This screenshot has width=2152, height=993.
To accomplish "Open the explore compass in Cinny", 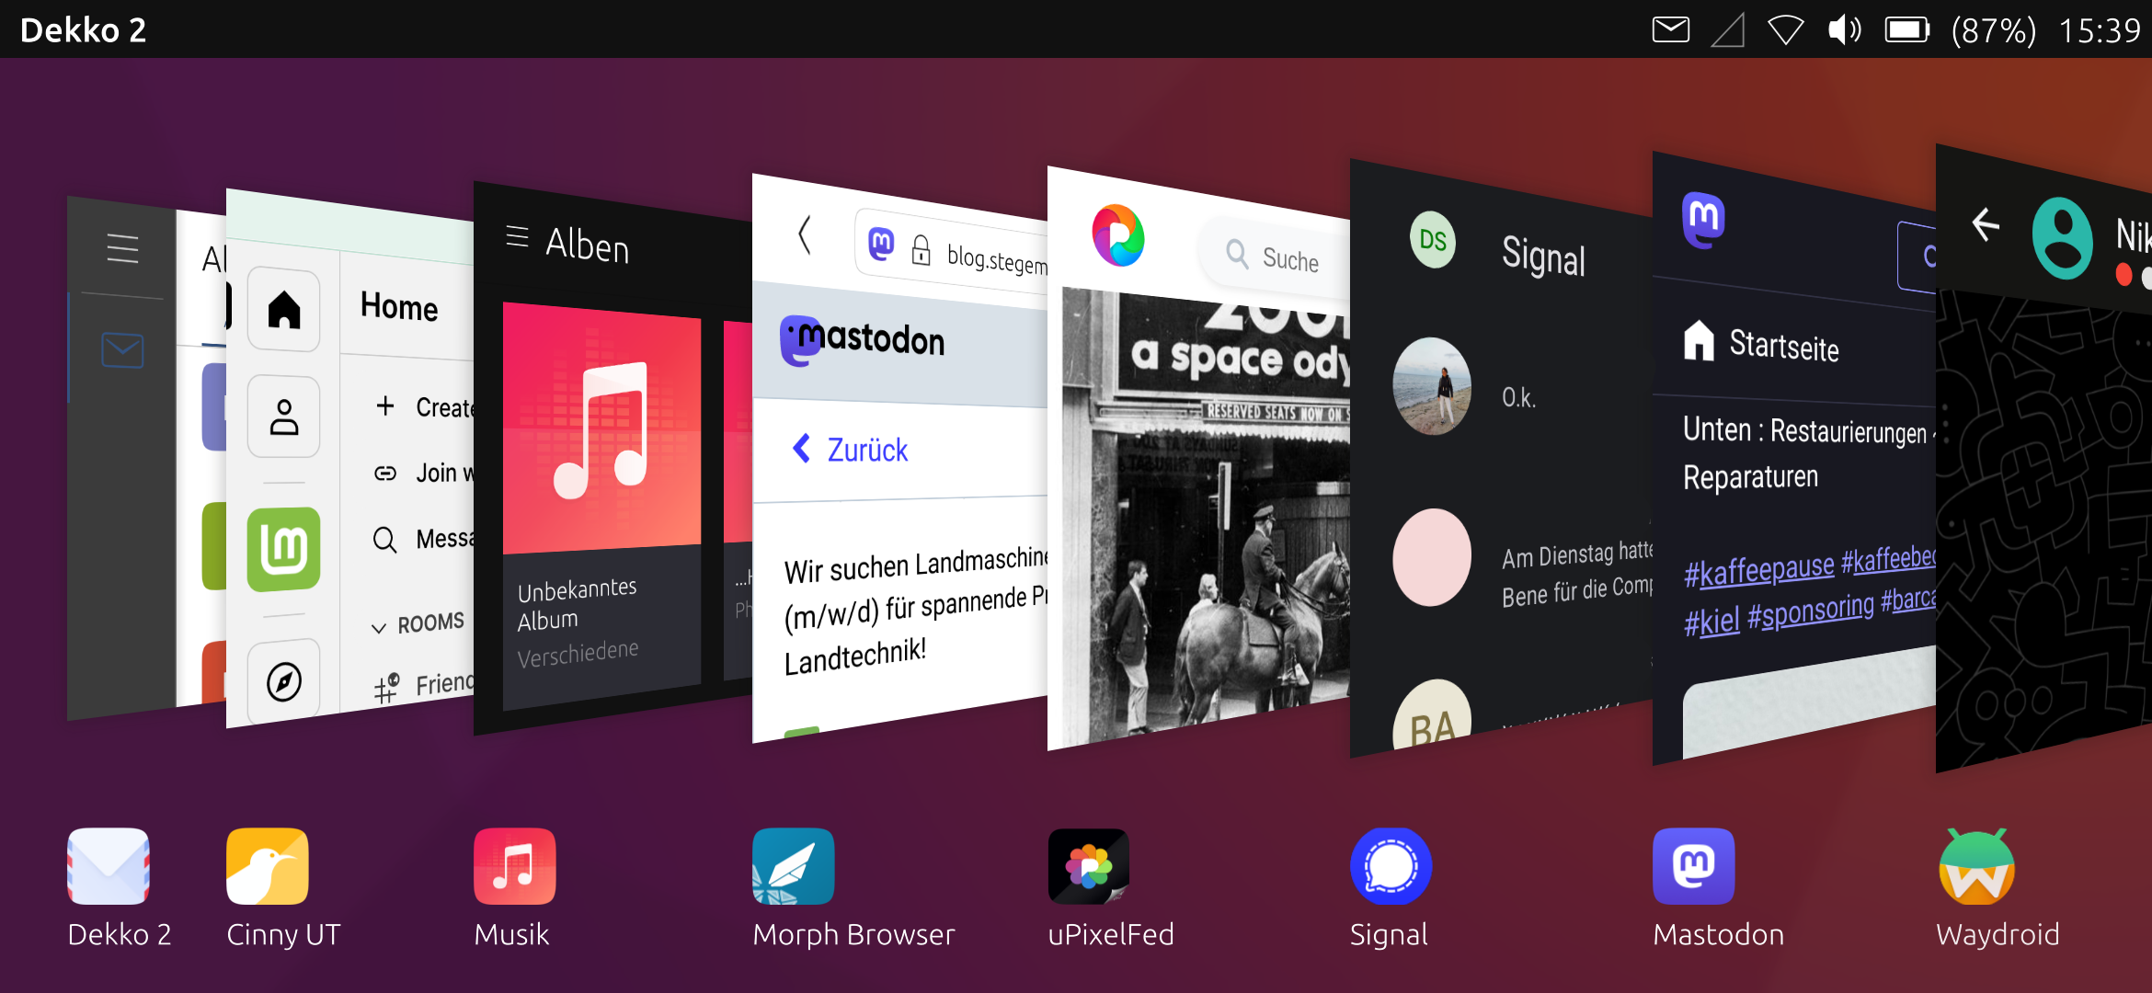I will coord(284,681).
